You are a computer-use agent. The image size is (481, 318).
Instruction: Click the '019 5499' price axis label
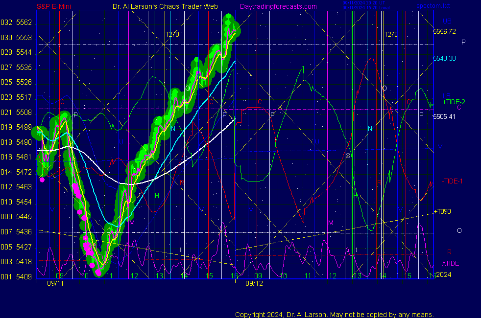16,127
